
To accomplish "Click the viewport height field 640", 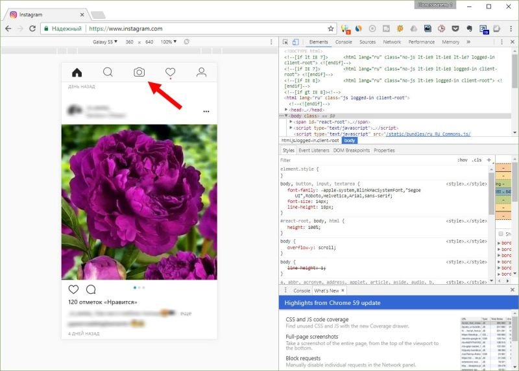I will coord(149,42).
